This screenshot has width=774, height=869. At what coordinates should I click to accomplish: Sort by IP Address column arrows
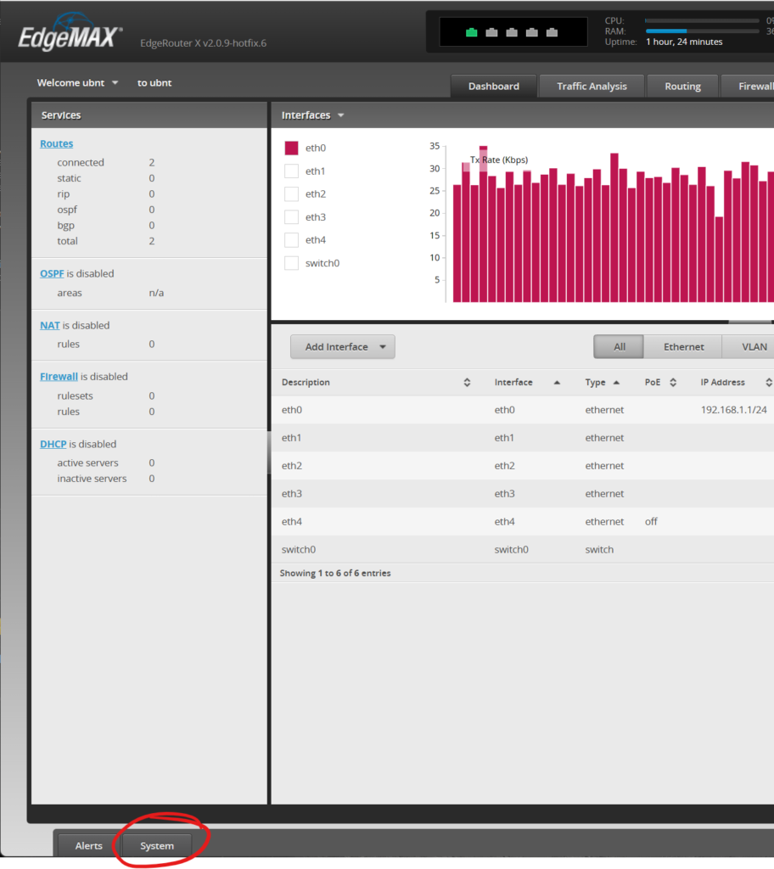(x=768, y=383)
